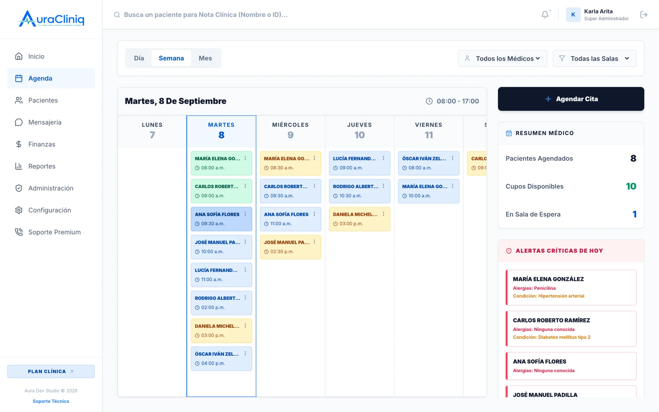
Task: Click the Pacientes Agendados summary row
Action: tap(571, 158)
